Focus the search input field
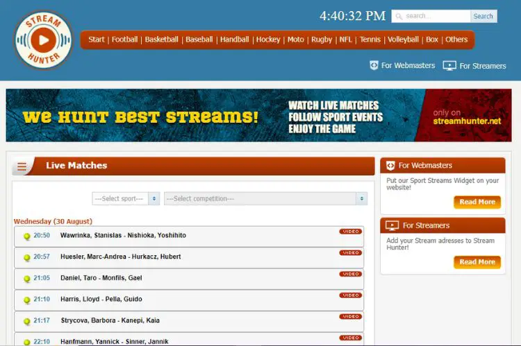521x346 pixels. pyautogui.click(x=431, y=16)
